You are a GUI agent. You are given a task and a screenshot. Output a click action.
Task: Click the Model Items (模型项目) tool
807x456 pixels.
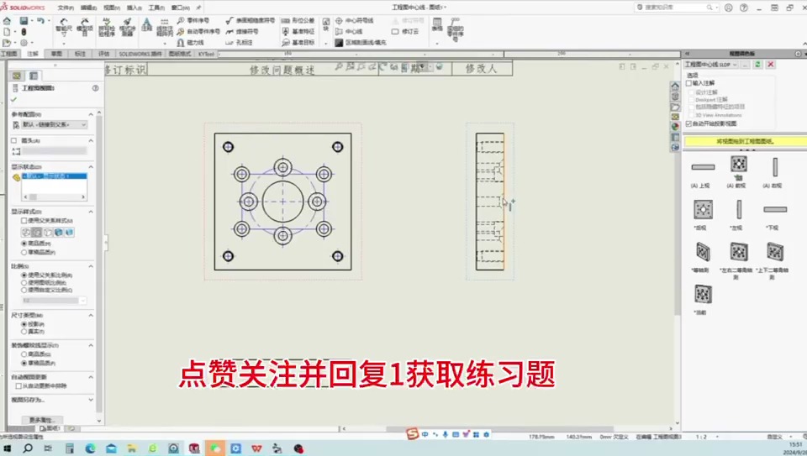84,27
